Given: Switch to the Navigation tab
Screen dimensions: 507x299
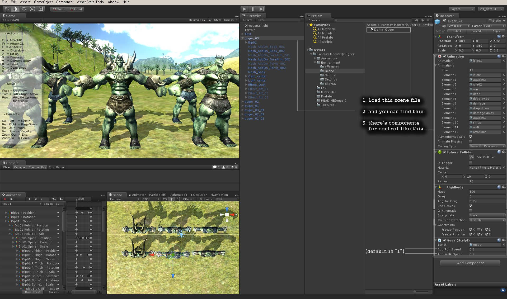Looking at the screenshot, I should [219, 195].
